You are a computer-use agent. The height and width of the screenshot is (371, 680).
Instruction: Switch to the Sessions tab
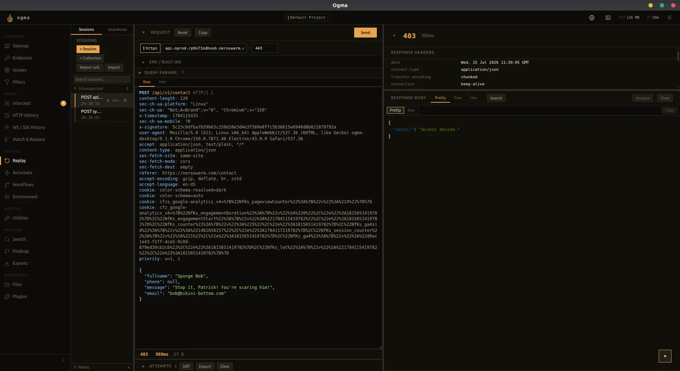point(86,30)
